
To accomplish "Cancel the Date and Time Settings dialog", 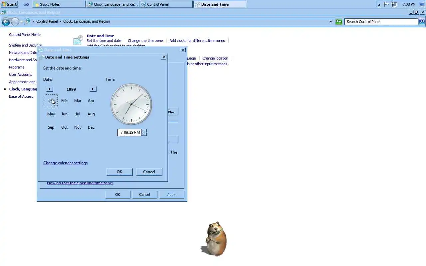I will click(x=149, y=172).
